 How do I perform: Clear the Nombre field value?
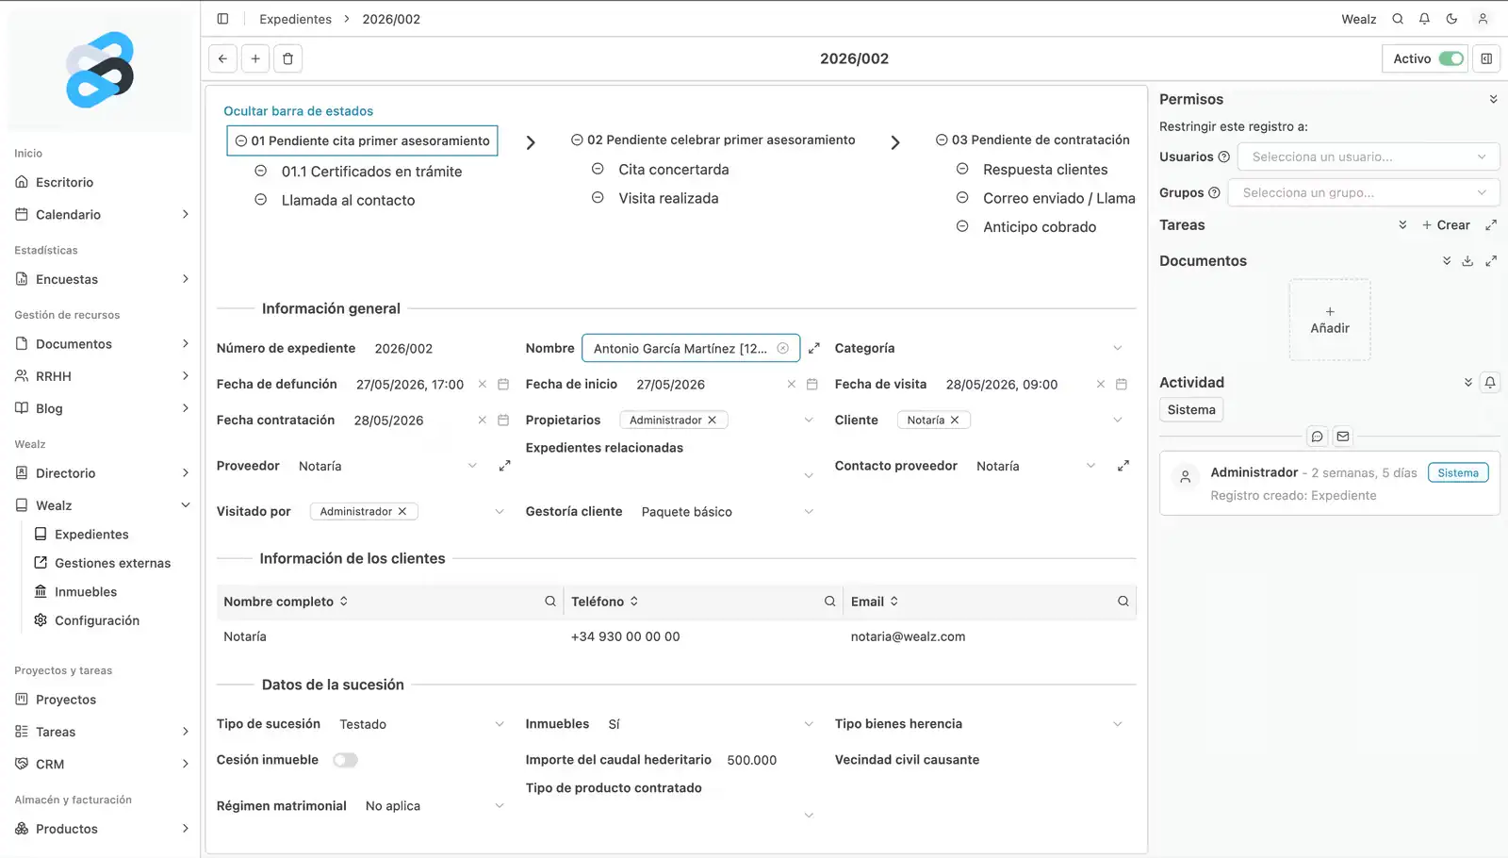[782, 349]
